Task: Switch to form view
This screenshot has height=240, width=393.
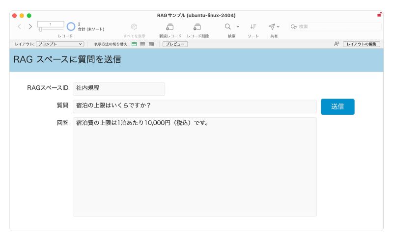Action: (134, 44)
